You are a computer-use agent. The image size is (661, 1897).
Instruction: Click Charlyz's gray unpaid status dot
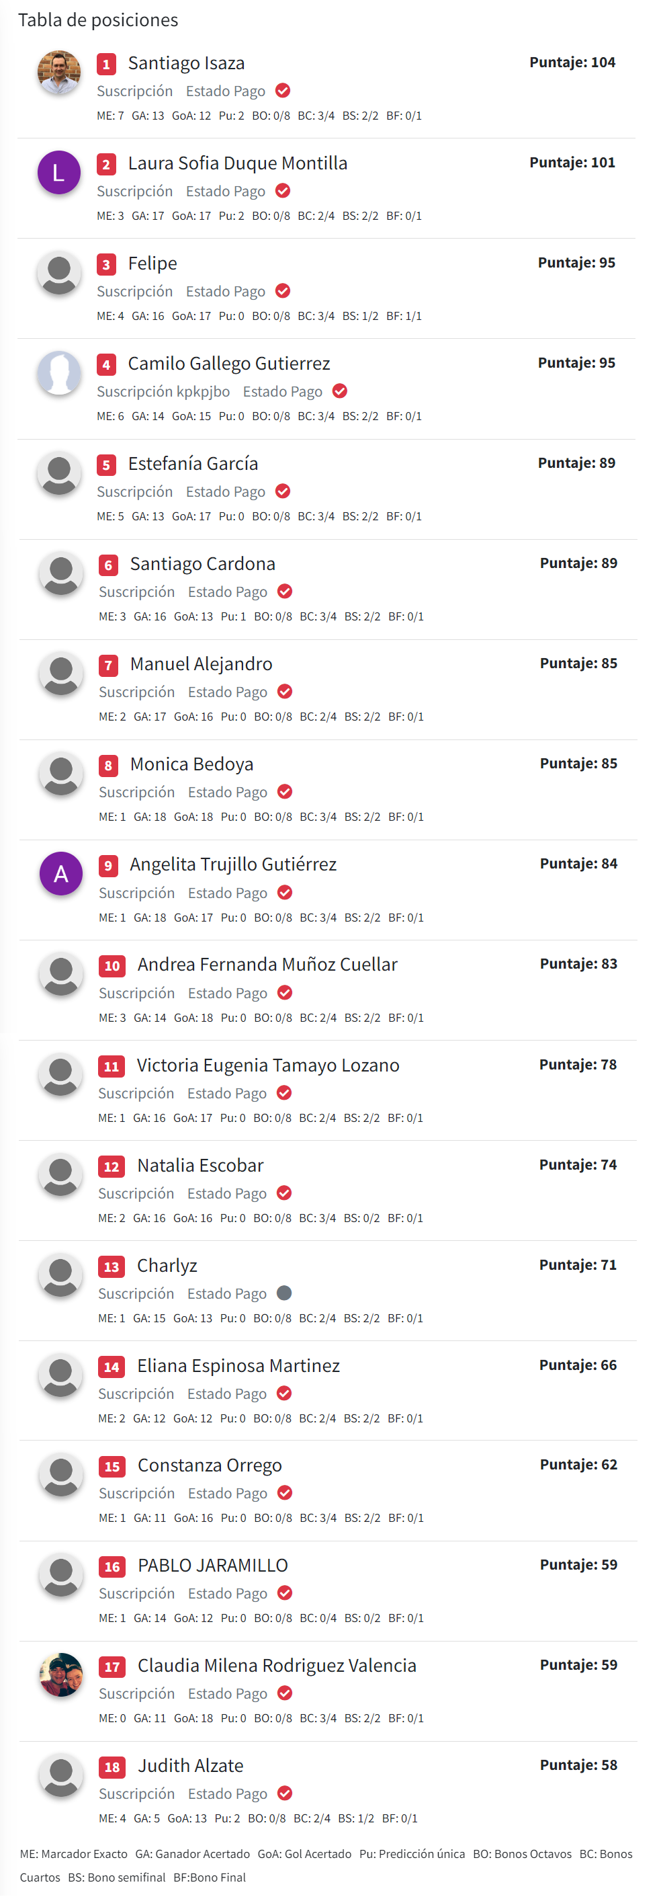point(284,1293)
